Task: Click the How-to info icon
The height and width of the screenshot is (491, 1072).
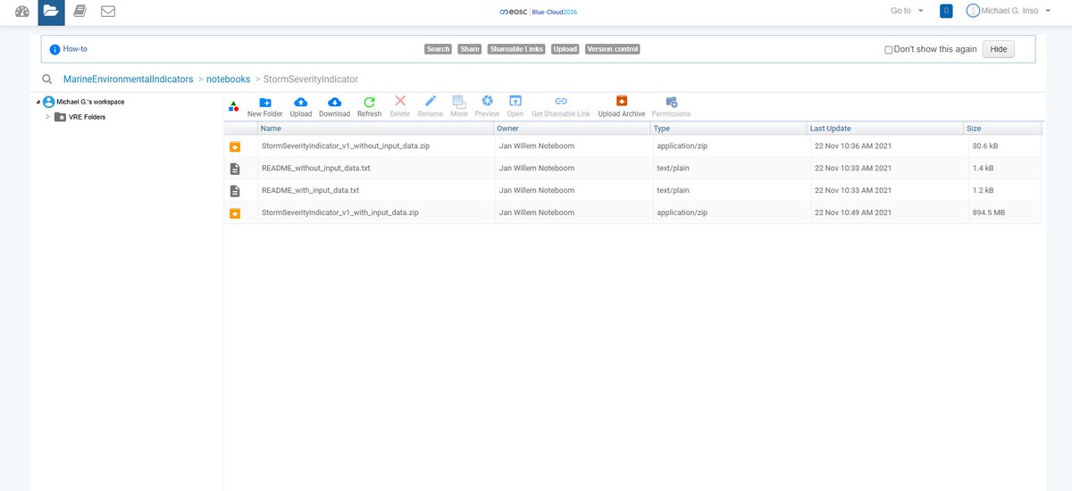Action: pyautogui.click(x=55, y=49)
